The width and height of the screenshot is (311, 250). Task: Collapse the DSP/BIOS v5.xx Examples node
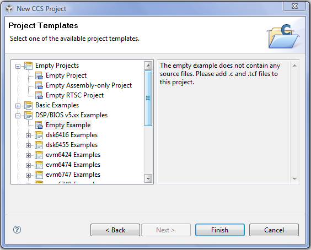[18, 116]
